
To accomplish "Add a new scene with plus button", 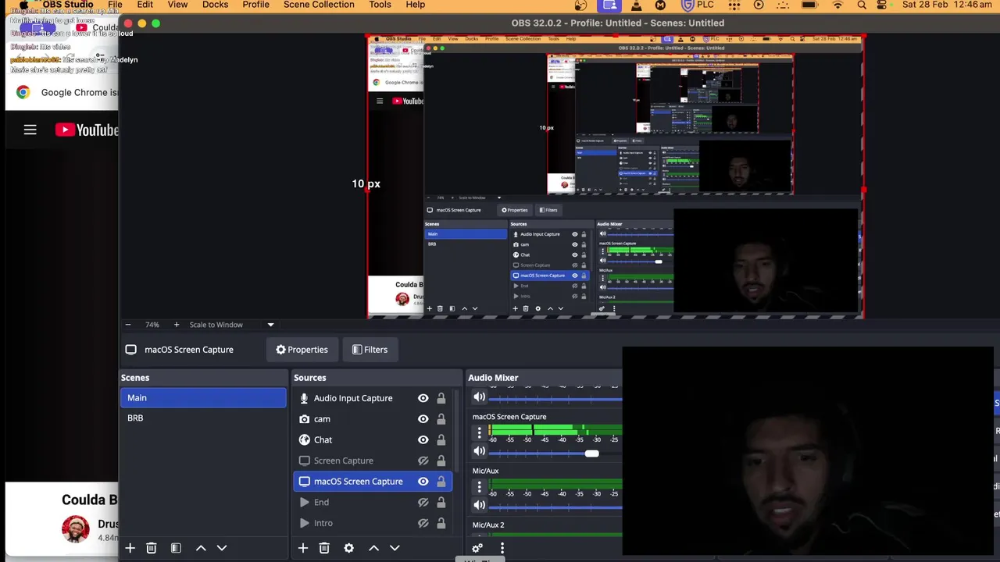I will (130, 548).
